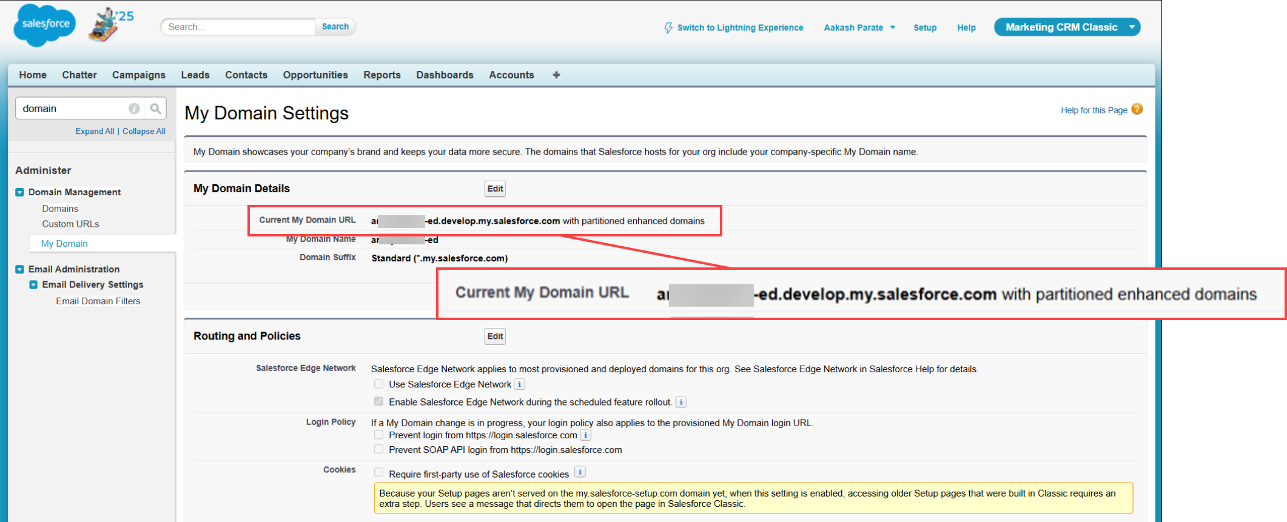
Task: Open the Marketing CRM Classic app dropdown arrow
Action: (1132, 27)
